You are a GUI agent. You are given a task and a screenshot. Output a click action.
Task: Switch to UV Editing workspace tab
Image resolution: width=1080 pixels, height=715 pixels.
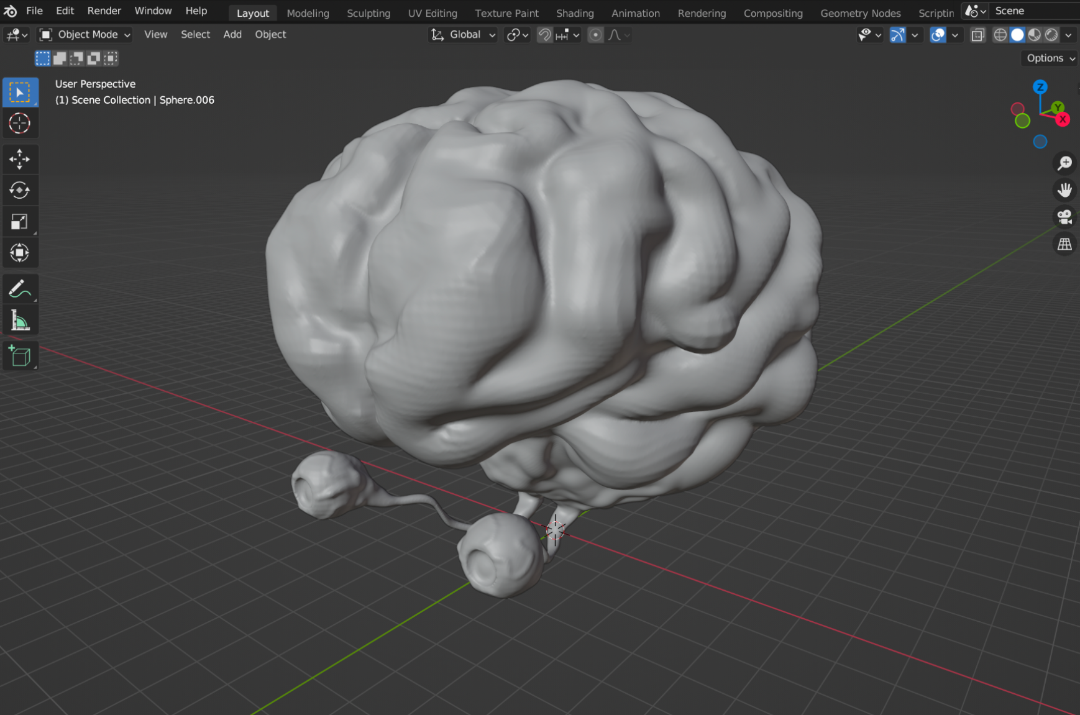[x=432, y=13]
